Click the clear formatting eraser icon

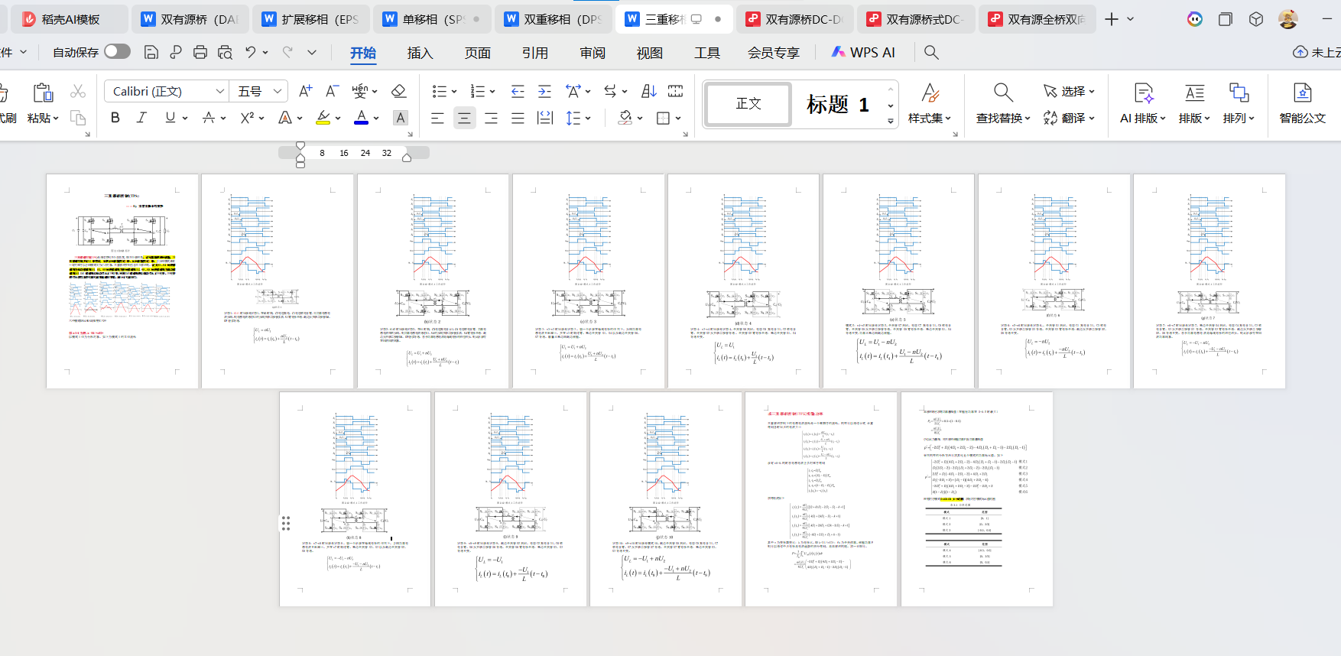(x=398, y=91)
